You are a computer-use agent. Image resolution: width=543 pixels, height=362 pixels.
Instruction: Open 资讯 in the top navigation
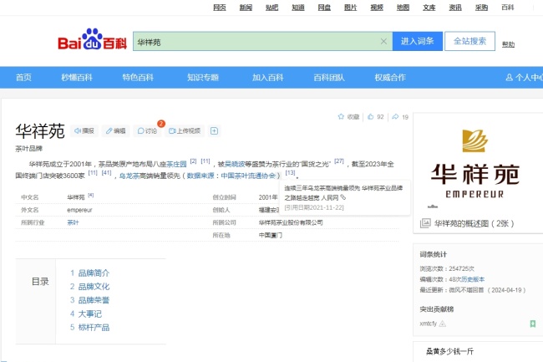[x=455, y=8]
